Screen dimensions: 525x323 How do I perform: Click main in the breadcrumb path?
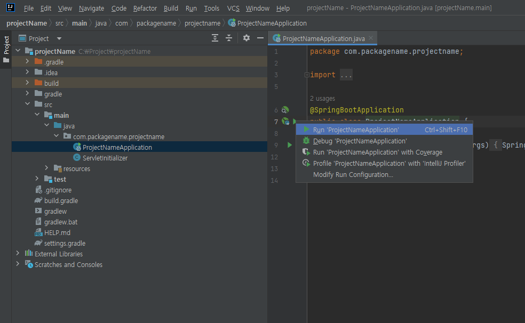click(x=79, y=23)
